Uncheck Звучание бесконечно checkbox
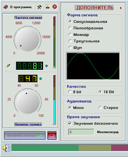The image size is (128, 157). 70,123
